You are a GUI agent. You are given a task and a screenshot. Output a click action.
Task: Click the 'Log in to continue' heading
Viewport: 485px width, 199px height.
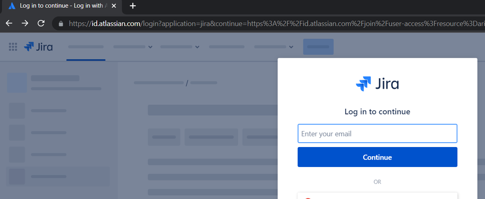coord(377,112)
